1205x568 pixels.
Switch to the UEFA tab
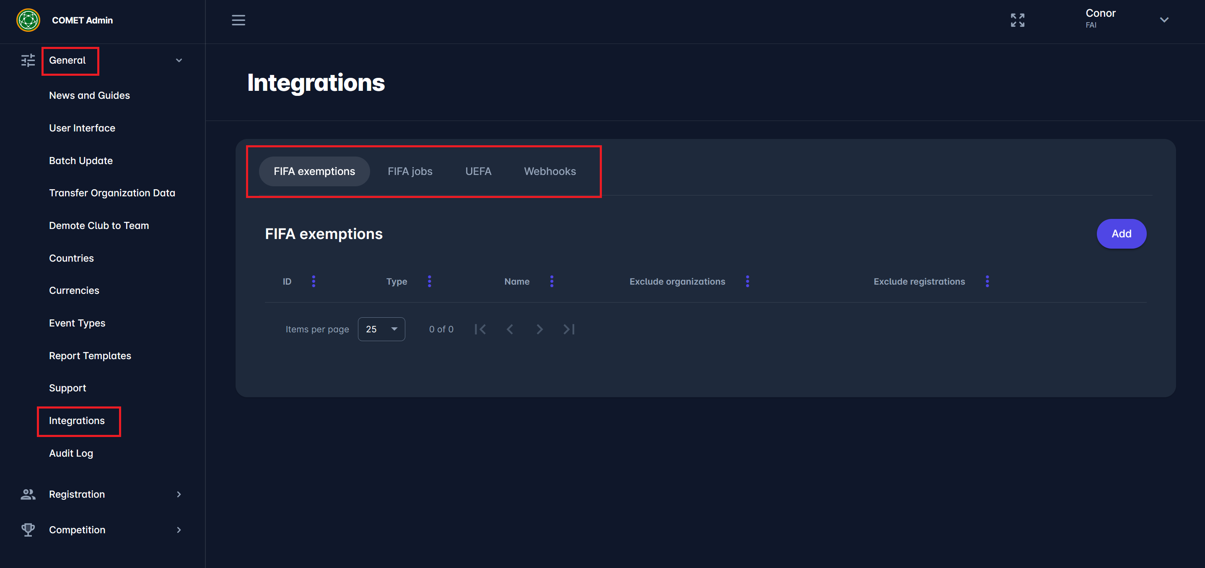point(478,172)
